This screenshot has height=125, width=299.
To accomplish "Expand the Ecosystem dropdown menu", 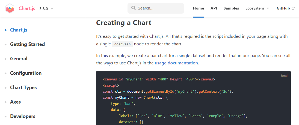I will tap(257, 8).
